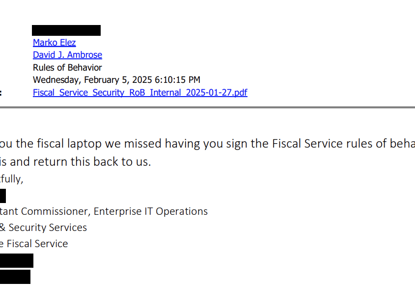Click the small redacted box under the closing

pos(3,196)
